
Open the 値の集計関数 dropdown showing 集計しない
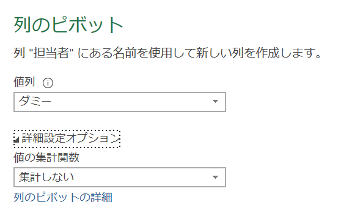120,177
